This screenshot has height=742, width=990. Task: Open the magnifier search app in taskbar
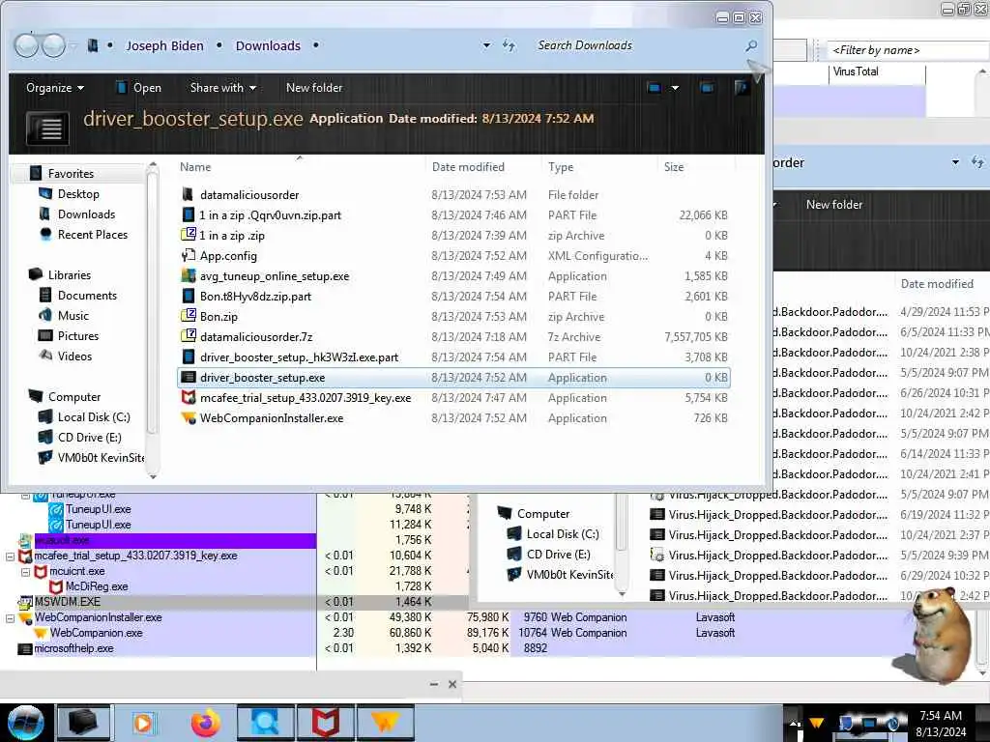[265, 723]
